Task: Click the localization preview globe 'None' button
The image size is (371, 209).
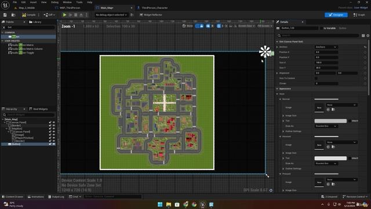Action: 187,26
